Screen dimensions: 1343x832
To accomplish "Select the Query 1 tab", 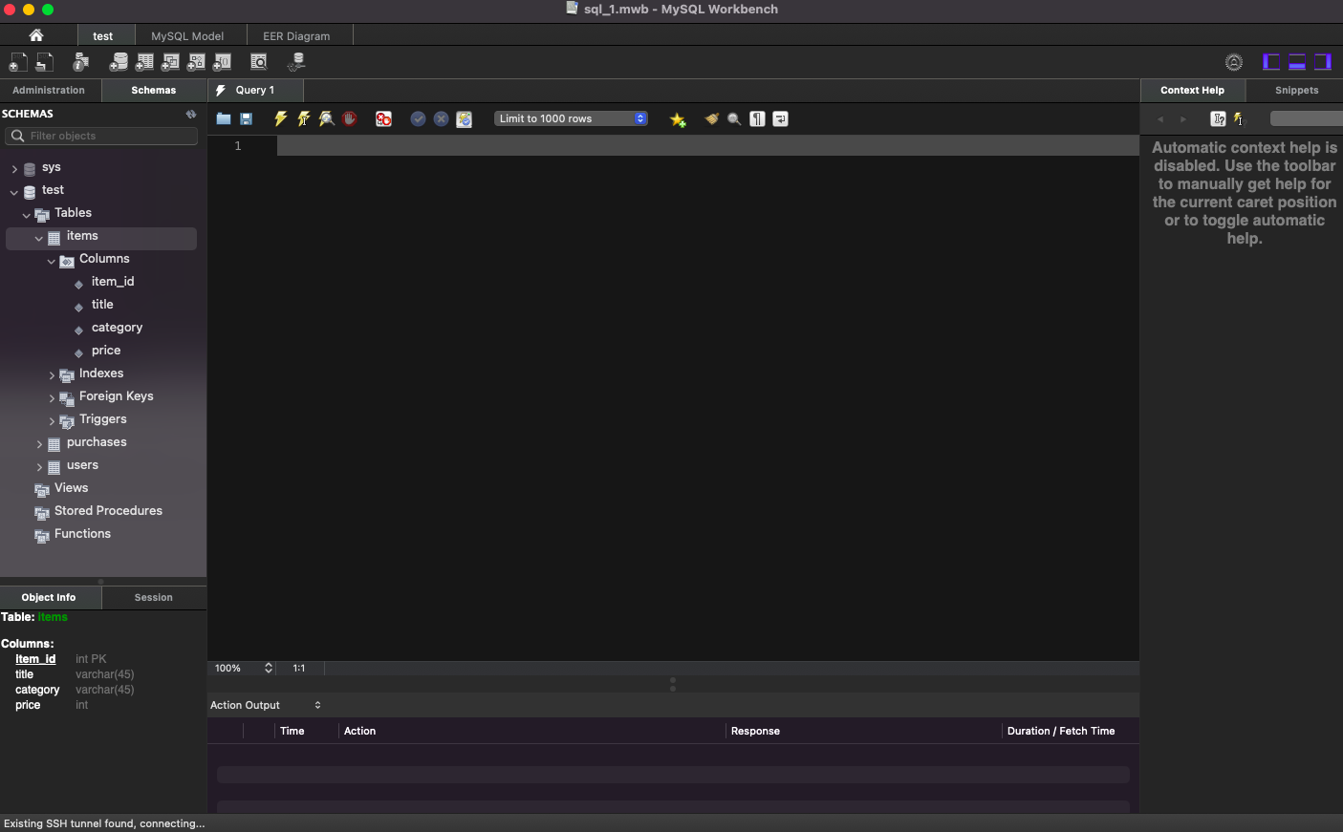I will click(x=255, y=90).
